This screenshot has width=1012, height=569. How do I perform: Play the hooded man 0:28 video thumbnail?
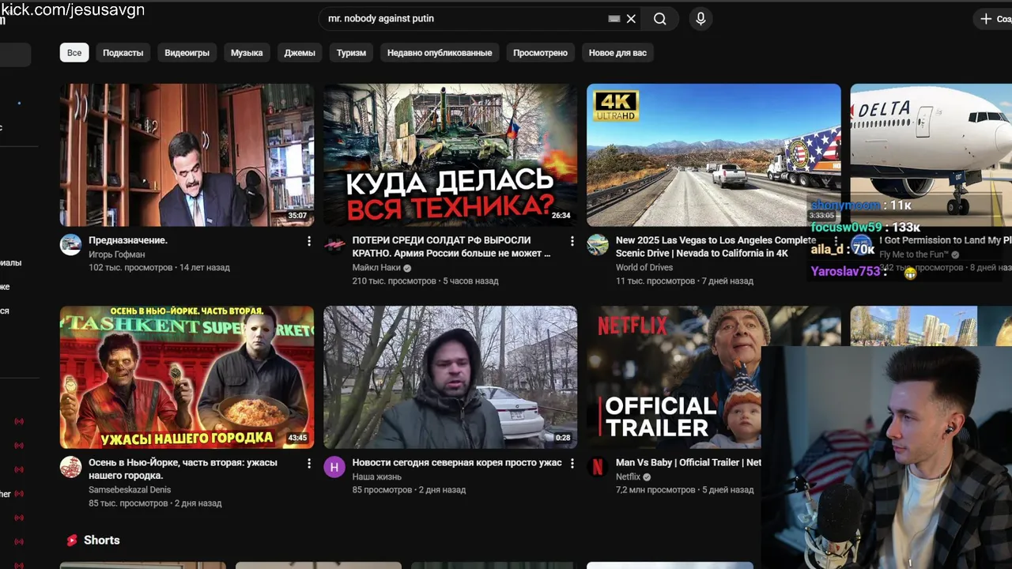tap(450, 378)
